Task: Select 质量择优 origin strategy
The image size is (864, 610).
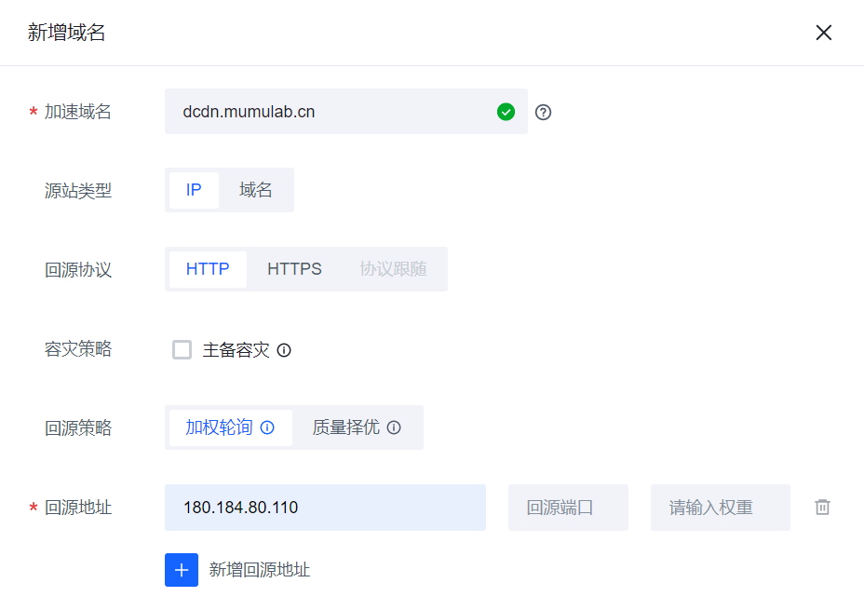Action: (345, 427)
